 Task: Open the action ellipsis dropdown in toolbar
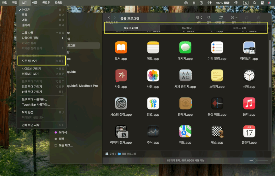coord(234,17)
